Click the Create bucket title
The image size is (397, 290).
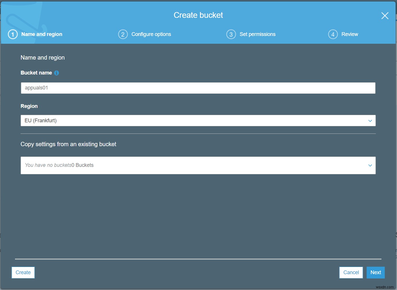198,15
